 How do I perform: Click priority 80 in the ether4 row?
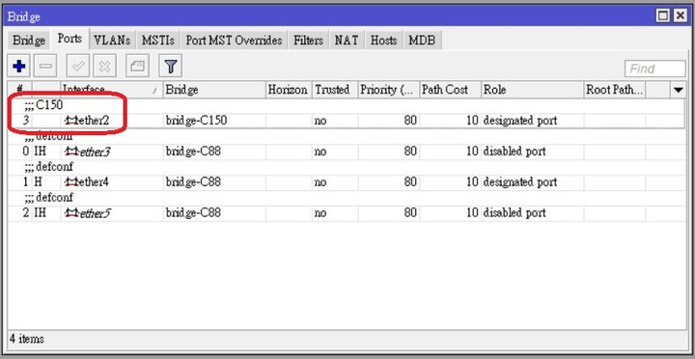point(410,182)
